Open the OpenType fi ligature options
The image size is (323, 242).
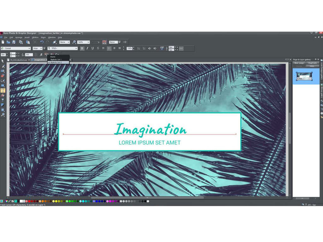tap(41, 55)
